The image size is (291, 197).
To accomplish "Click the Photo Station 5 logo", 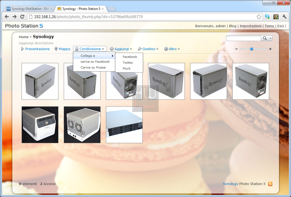I will [x=24, y=26].
